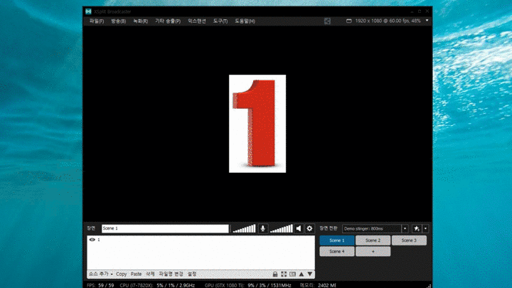Click the add transition star icon

[417, 228]
